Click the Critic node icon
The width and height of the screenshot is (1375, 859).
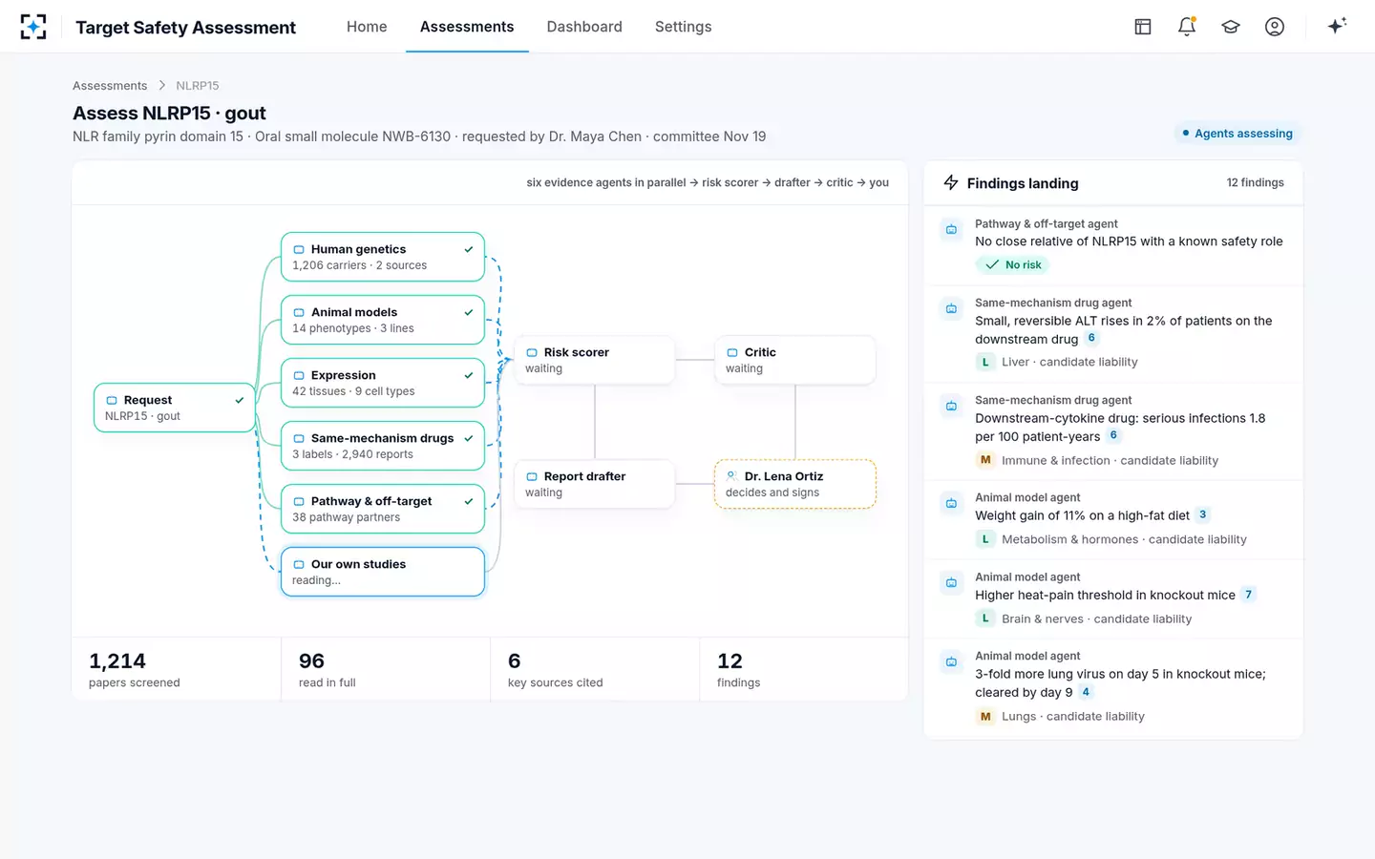732,352
